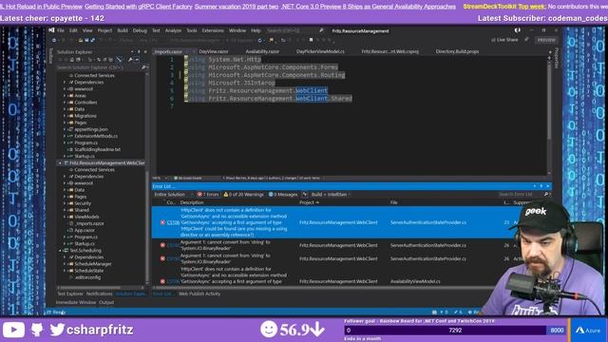Screen dimensions: 608x342
Task: Expand the Areas folder
Action: [65, 95]
